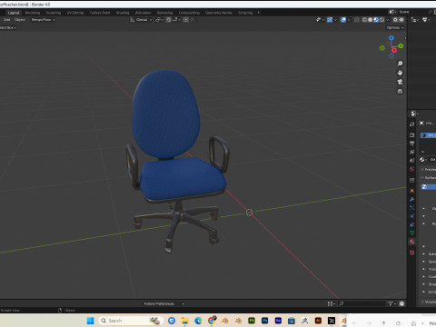Click the pan hand icon in viewport

point(400,73)
